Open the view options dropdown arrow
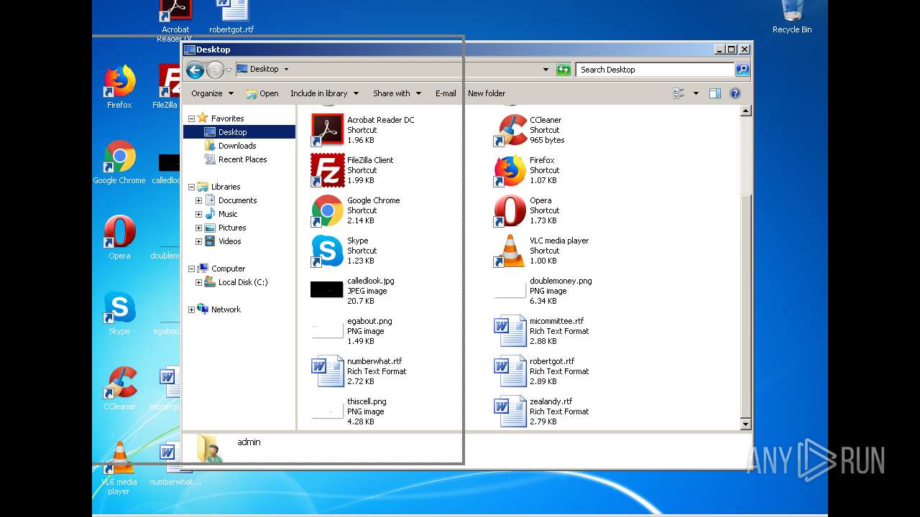Image resolution: width=920 pixels, height=517 pixels. [x=695, y=93]
